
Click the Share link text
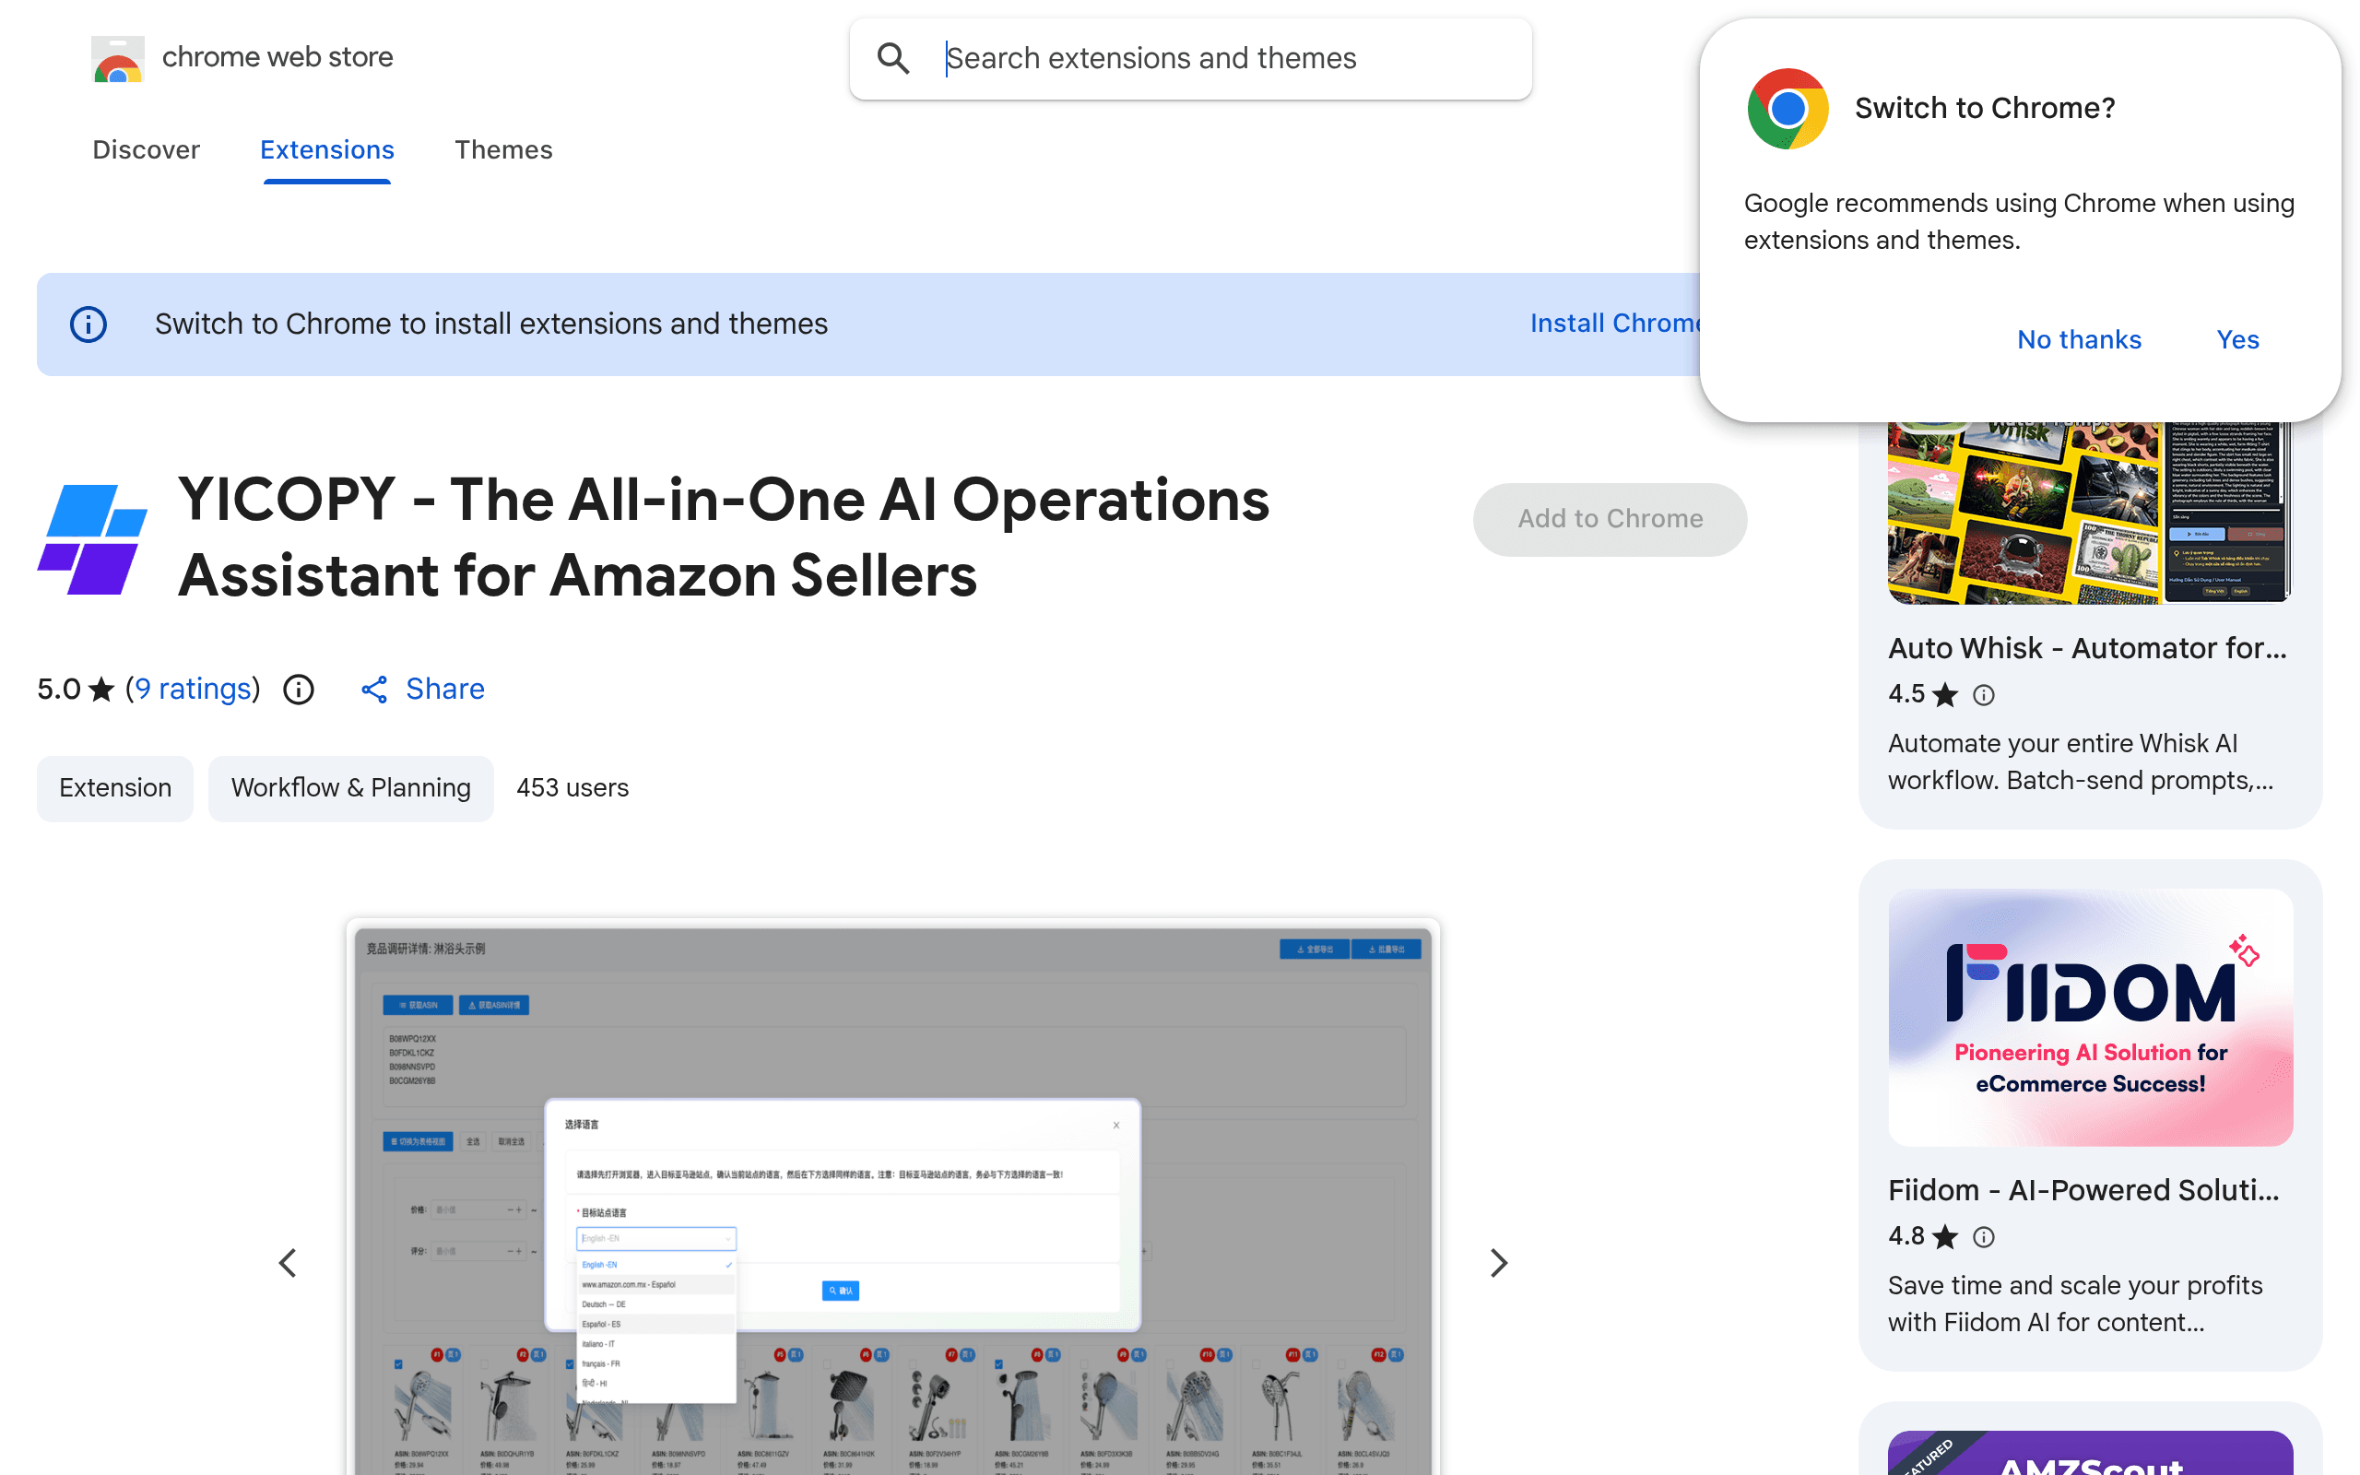[x=444, y=689]
